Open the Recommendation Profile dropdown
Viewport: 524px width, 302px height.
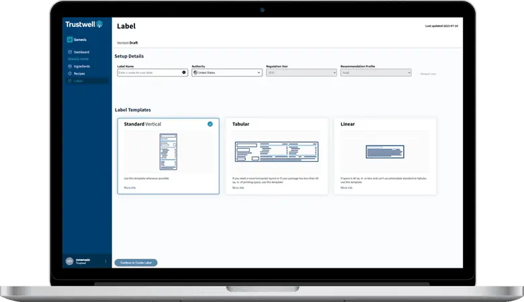(376, 72)
